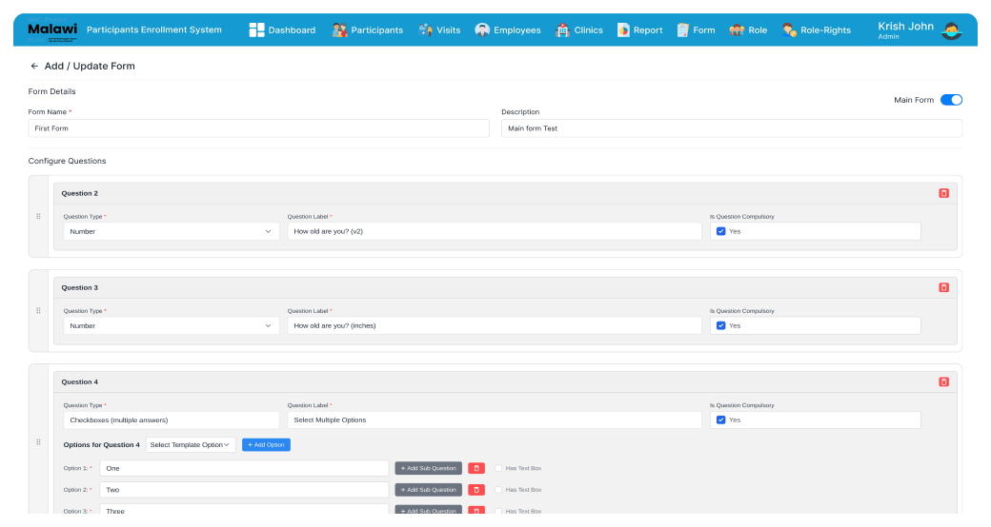Open the Role menu item

click(x=748, y=29)
